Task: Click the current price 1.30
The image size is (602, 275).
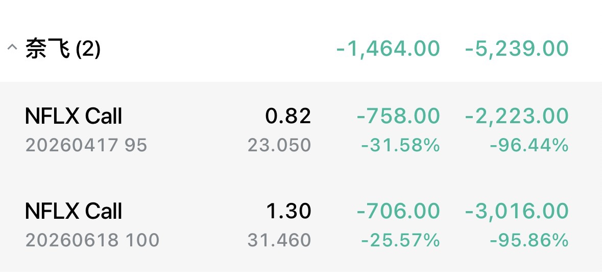Action: (288, 211)
